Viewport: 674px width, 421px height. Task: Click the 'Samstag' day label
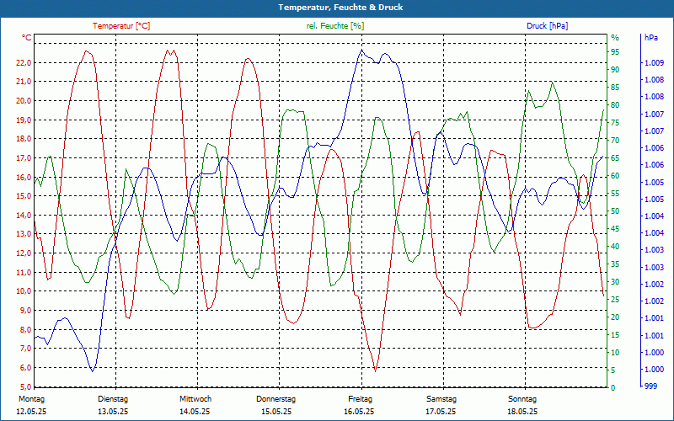[441, 399]
